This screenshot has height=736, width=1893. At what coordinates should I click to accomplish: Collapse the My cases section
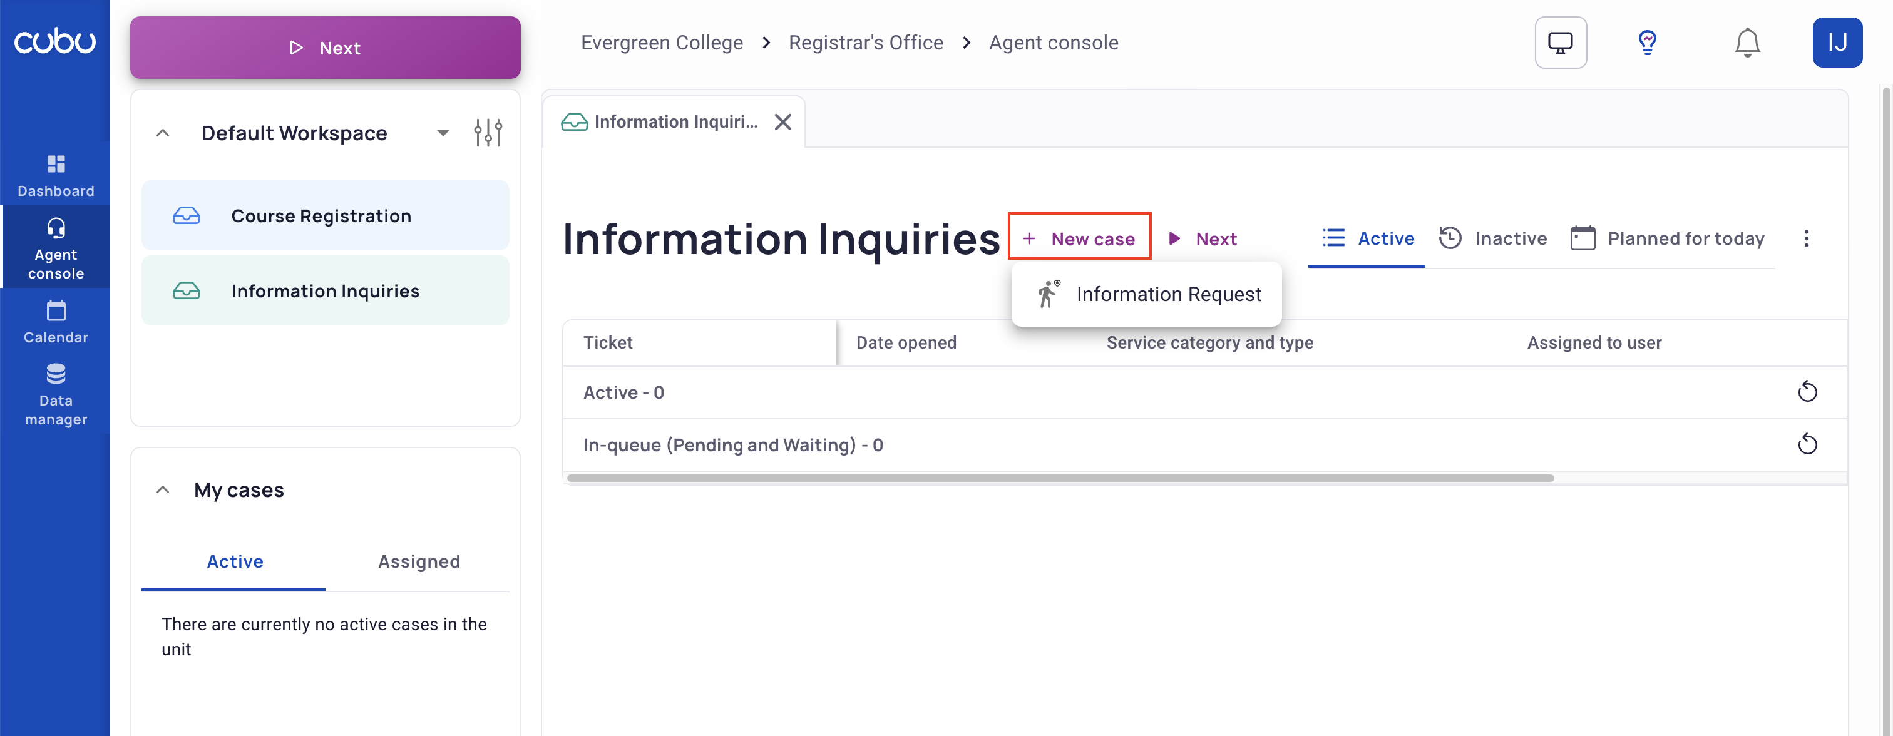163,490
